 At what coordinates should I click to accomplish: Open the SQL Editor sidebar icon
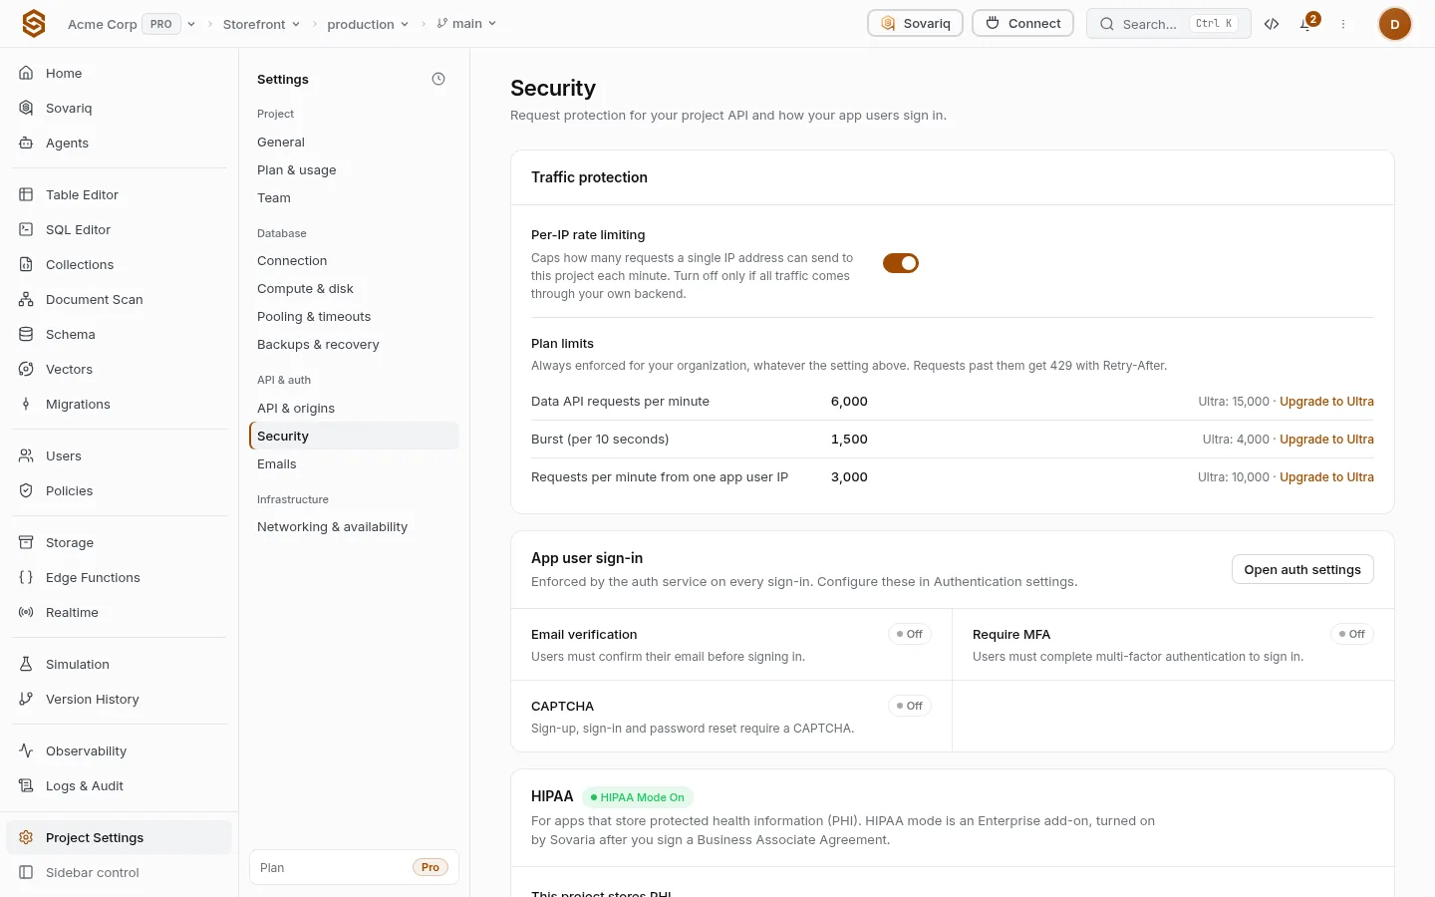tap(26, 229)
